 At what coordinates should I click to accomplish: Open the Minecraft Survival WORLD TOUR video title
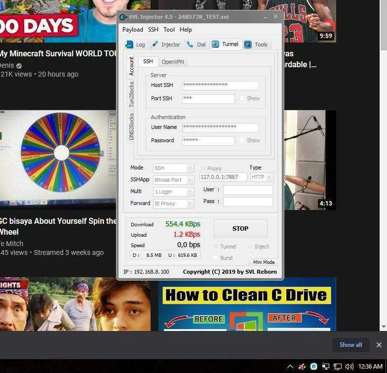(58, 53)
